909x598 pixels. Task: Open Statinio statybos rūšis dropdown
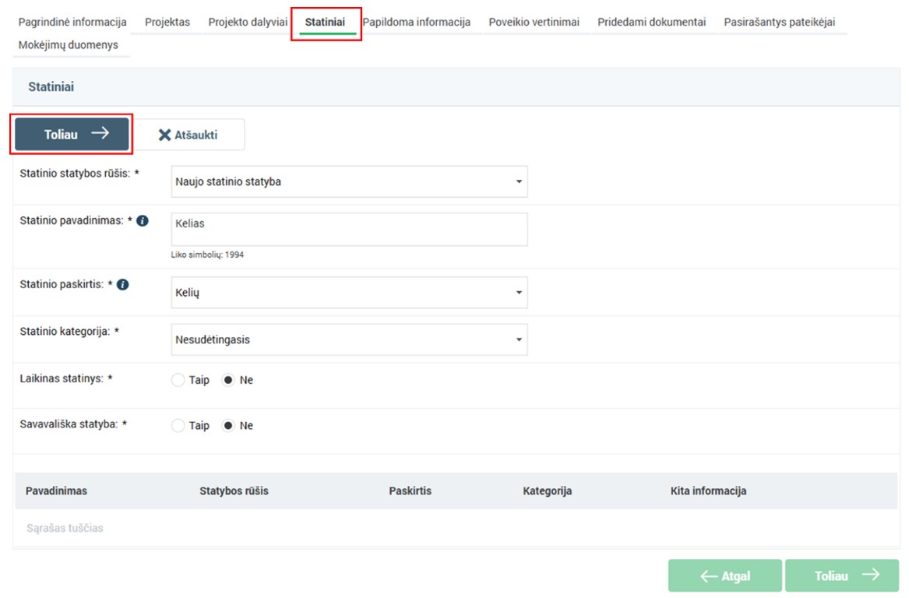[x=349, y=181]
